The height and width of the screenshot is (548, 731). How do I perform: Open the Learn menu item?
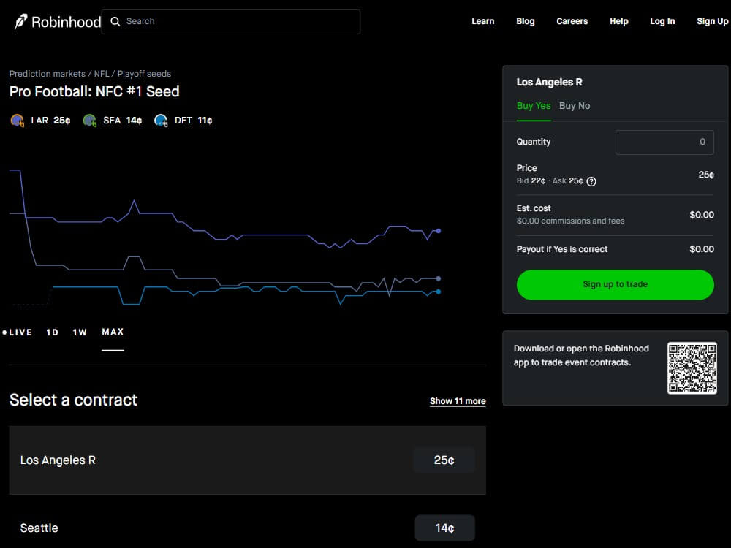coord(483,21)
